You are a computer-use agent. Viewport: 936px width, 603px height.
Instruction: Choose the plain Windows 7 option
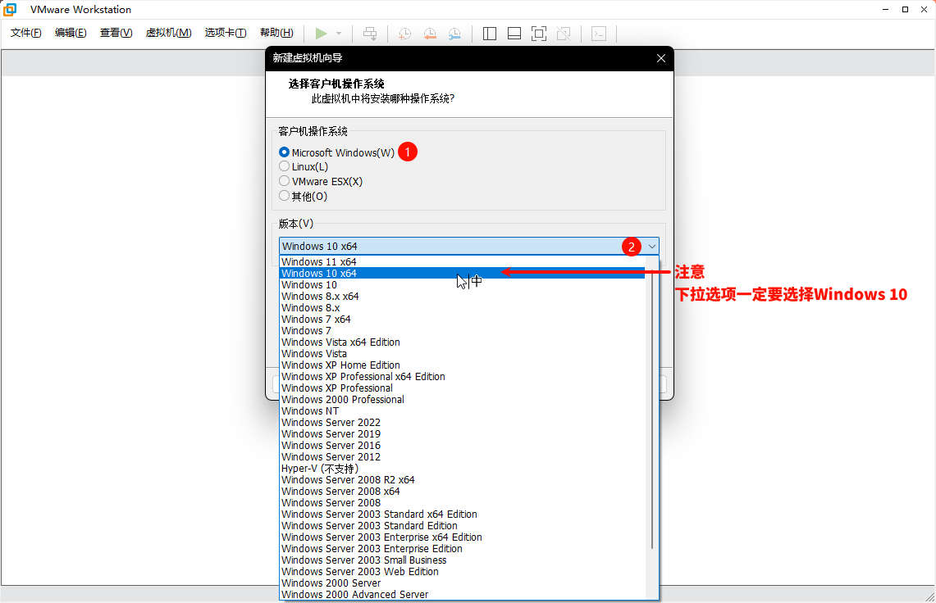[x=462, y=330]
